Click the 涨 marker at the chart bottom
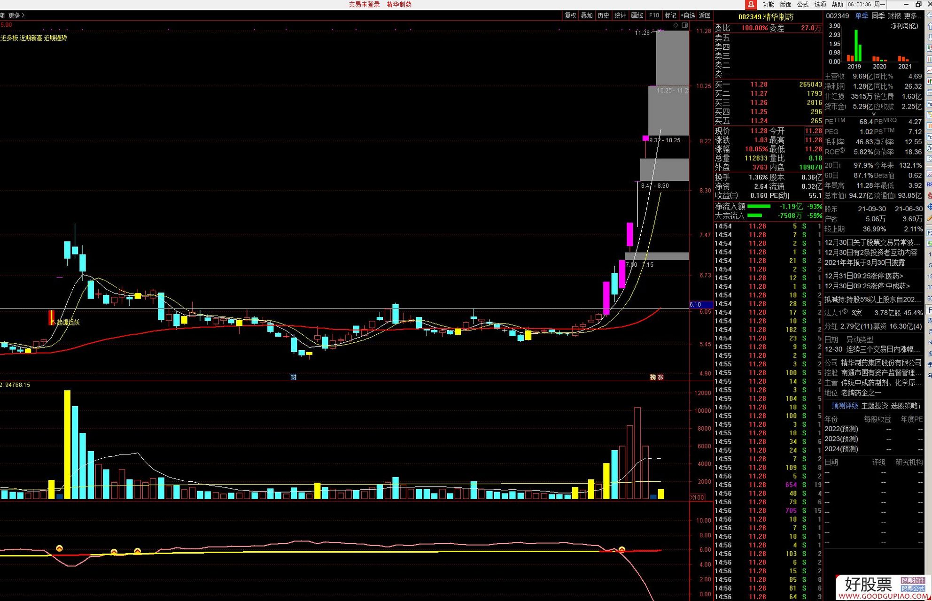932x601 pixels. coord(660,377)
